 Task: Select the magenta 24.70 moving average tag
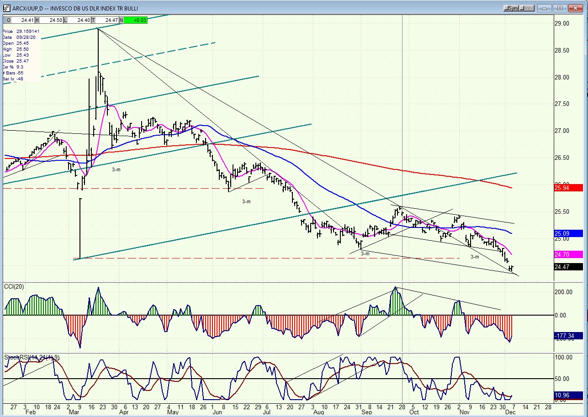coord(568,254)
